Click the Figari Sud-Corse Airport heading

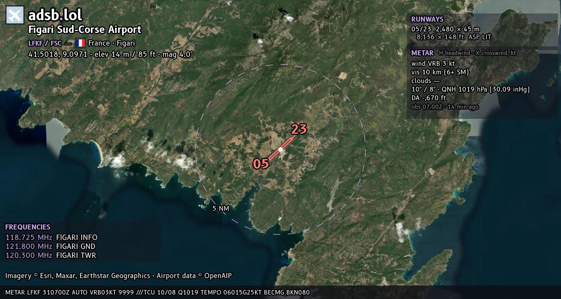coord(85,30)
